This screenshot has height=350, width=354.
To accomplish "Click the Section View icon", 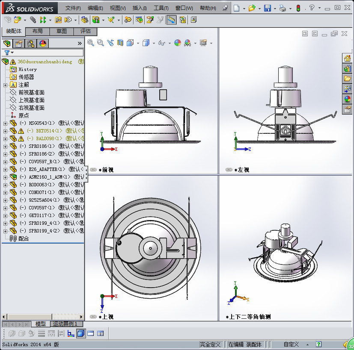I will coord(120,43).
